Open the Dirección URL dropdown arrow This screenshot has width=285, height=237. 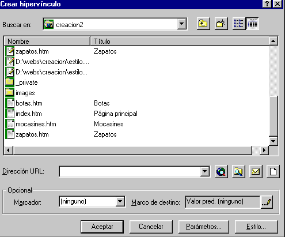point(204,171)
